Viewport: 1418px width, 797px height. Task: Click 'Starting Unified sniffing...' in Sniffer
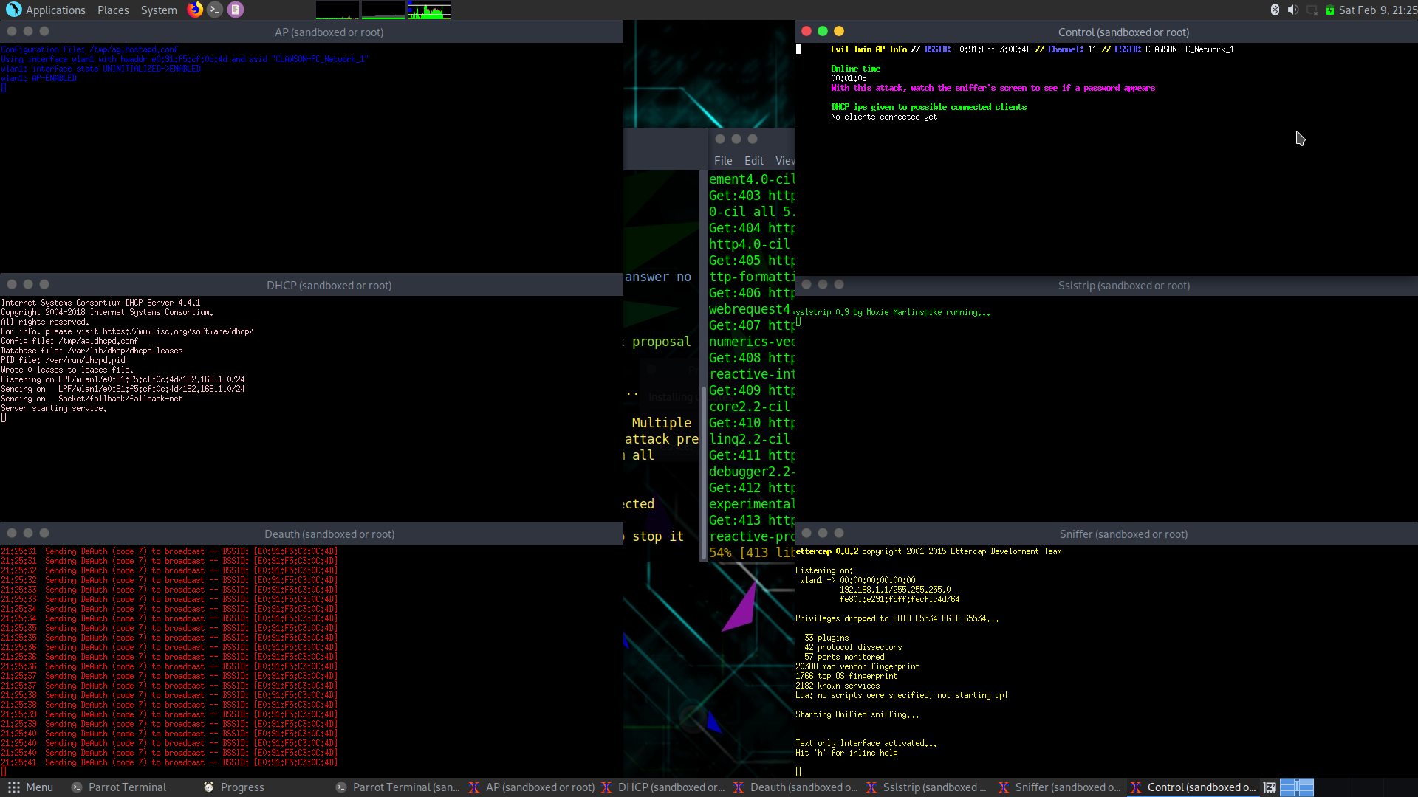(857, 714)
